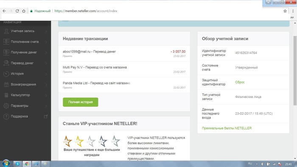This screenshot has width=297, height=167.
Task: Click the Учетная запись user icon
Action: (x=6, y=31)
